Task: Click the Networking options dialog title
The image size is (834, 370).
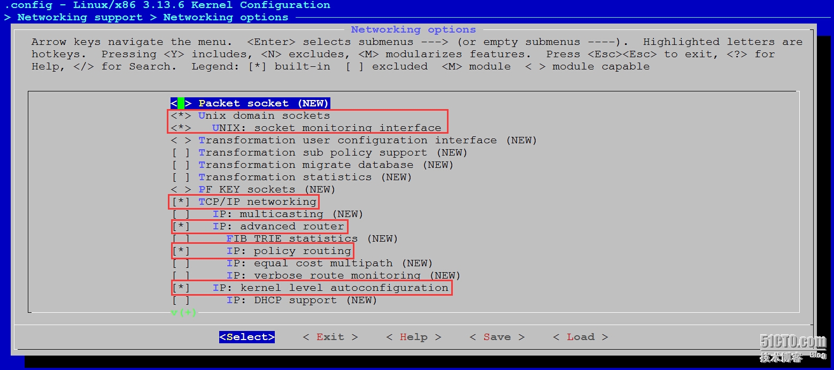Action: click(x=413, y=29)
